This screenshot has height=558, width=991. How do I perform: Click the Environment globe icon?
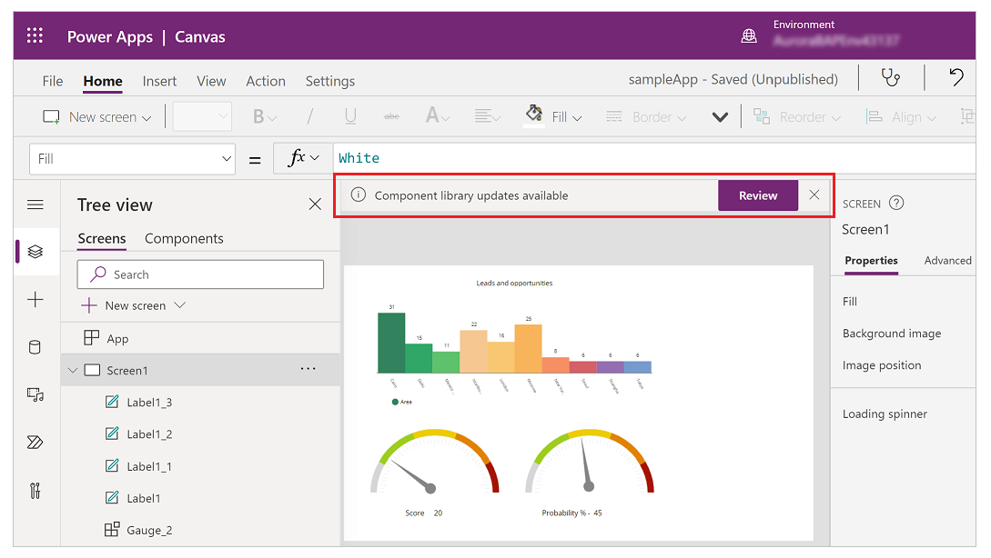pos(749,36)
